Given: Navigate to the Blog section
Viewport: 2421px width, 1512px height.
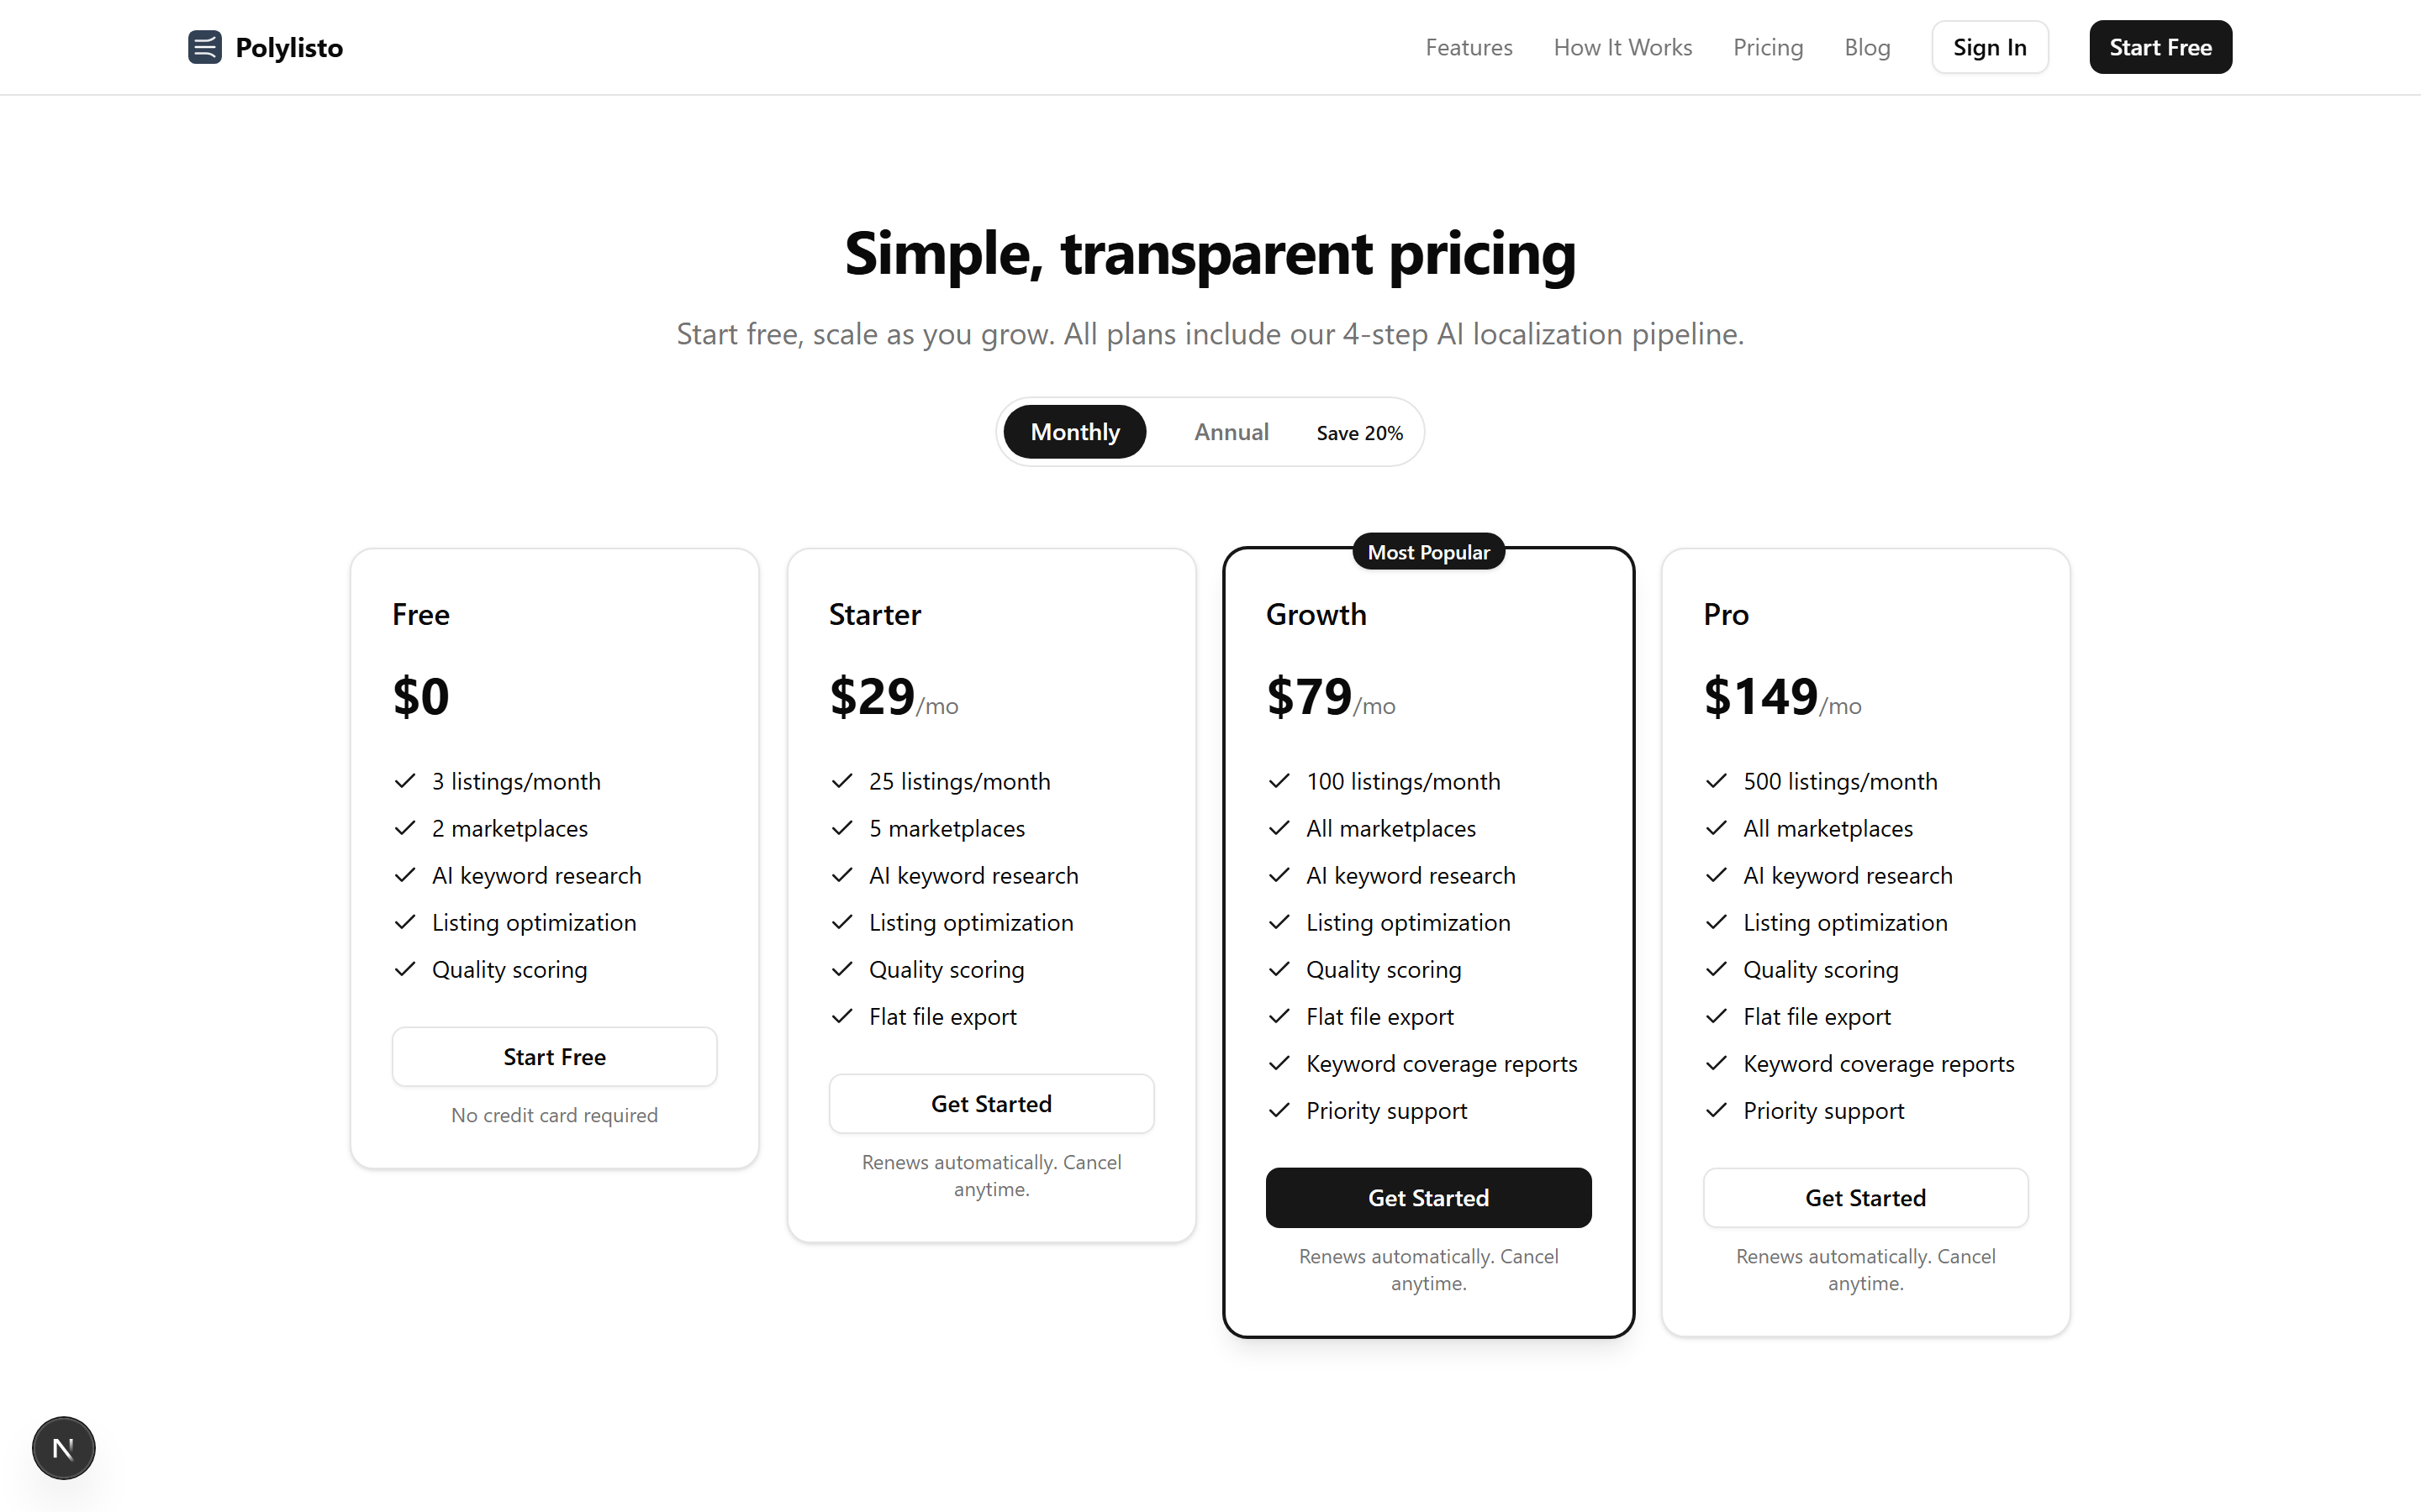Looking at the screenshot, I should point(1867,47).
